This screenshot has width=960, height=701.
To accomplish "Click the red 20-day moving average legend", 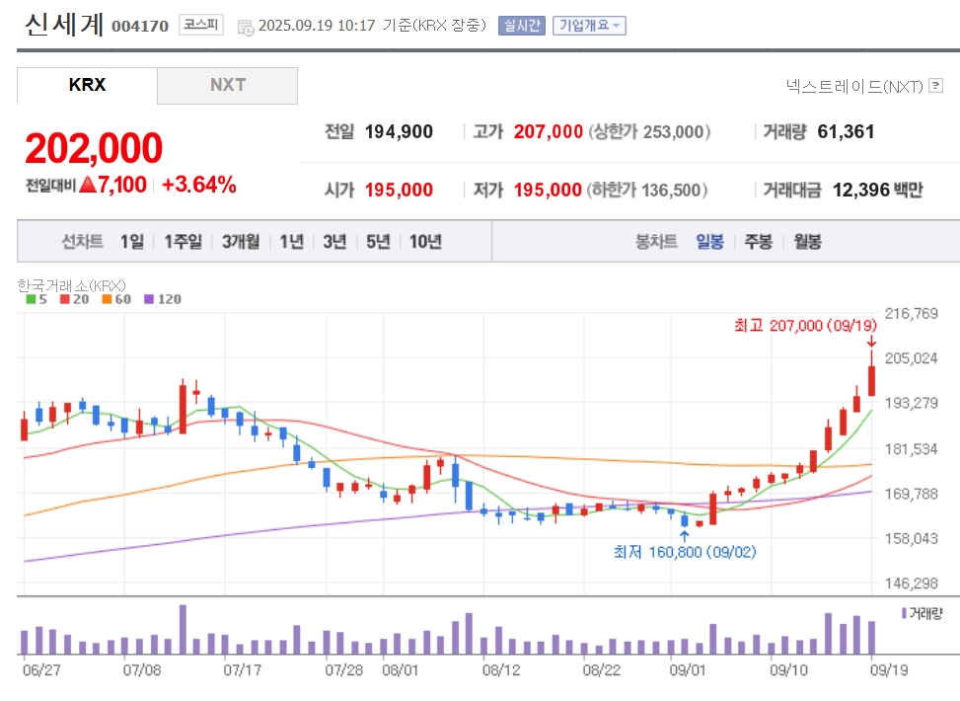I will point(74,299).
